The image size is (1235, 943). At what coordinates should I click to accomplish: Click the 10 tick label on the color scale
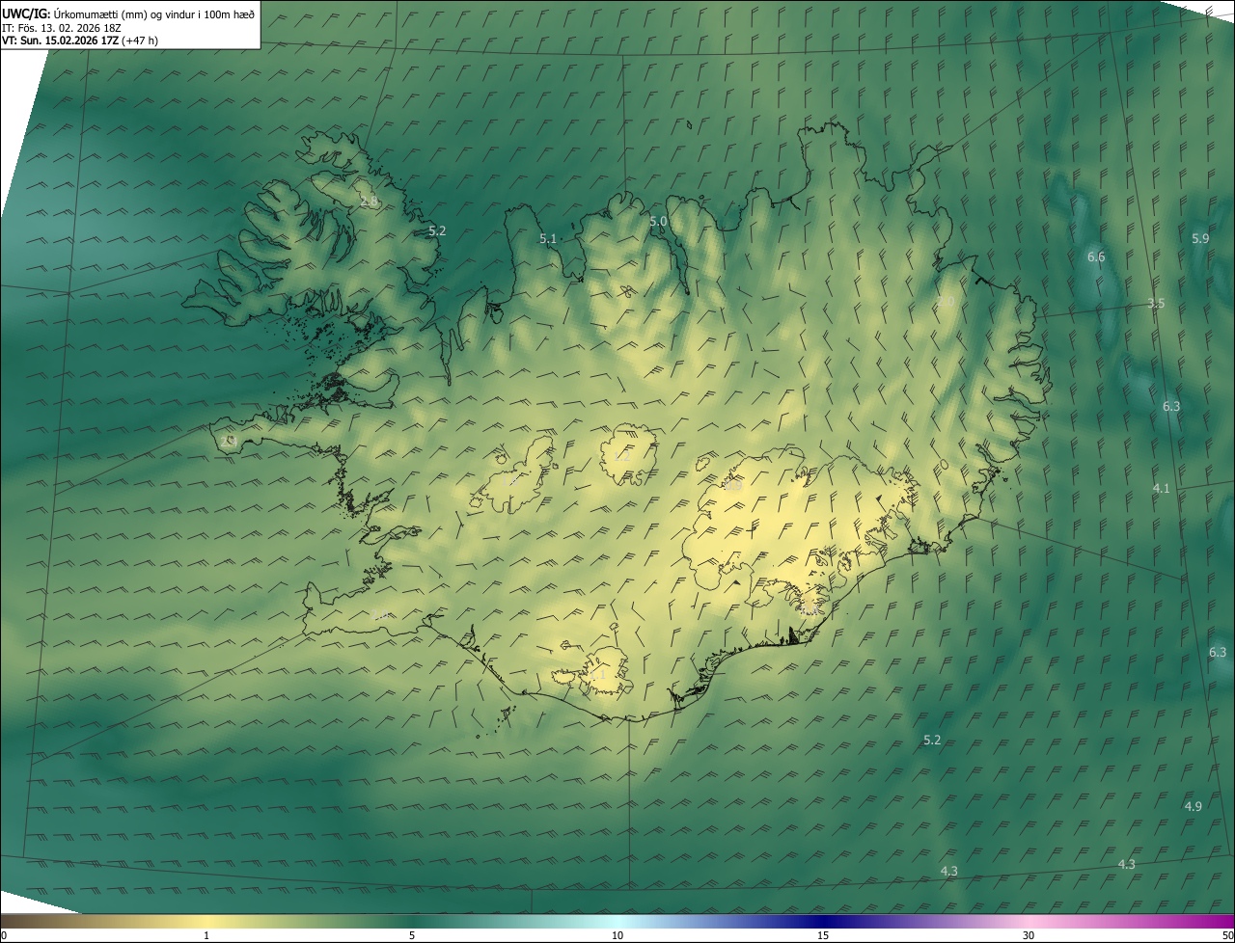(617, 935)
